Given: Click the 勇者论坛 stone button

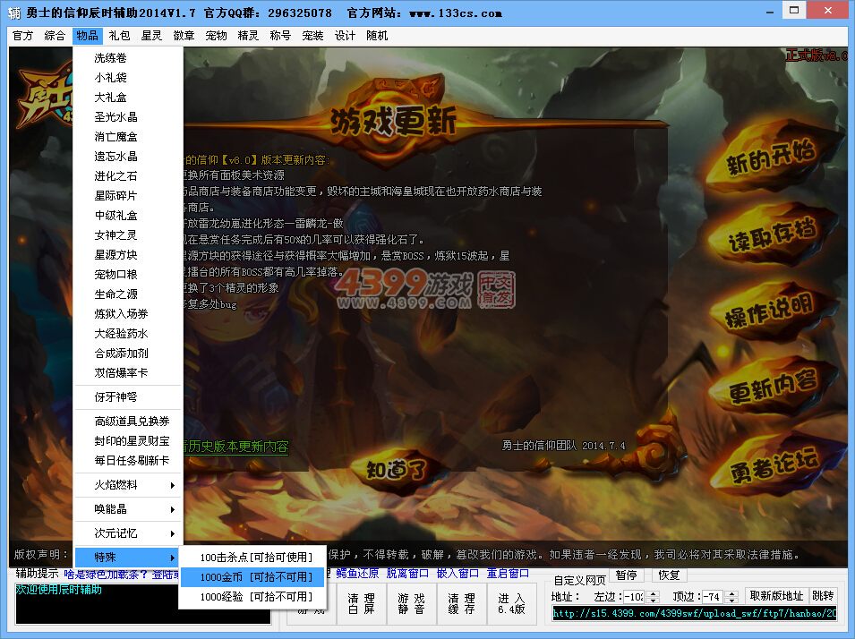Looking at the screenshot, I should click(774, 464).
